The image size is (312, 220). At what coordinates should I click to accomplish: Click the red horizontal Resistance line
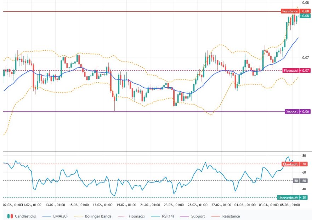click(142, 12)
